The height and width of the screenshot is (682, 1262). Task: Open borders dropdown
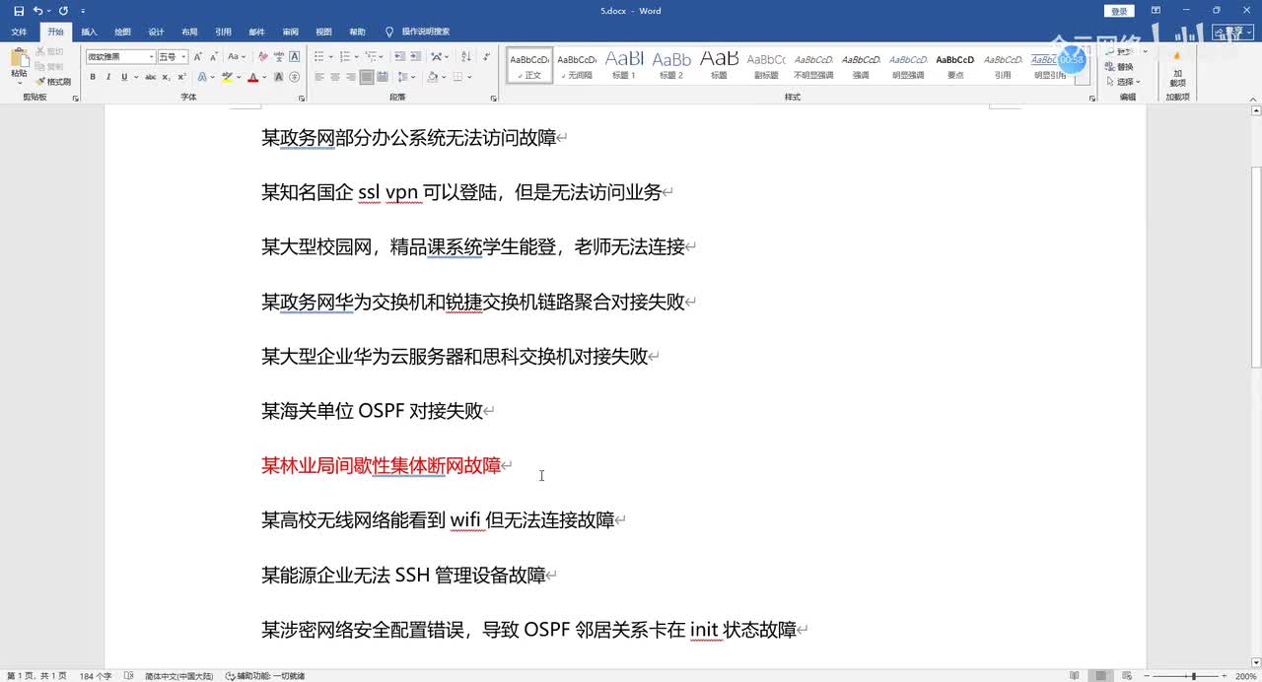click(469, 77)
